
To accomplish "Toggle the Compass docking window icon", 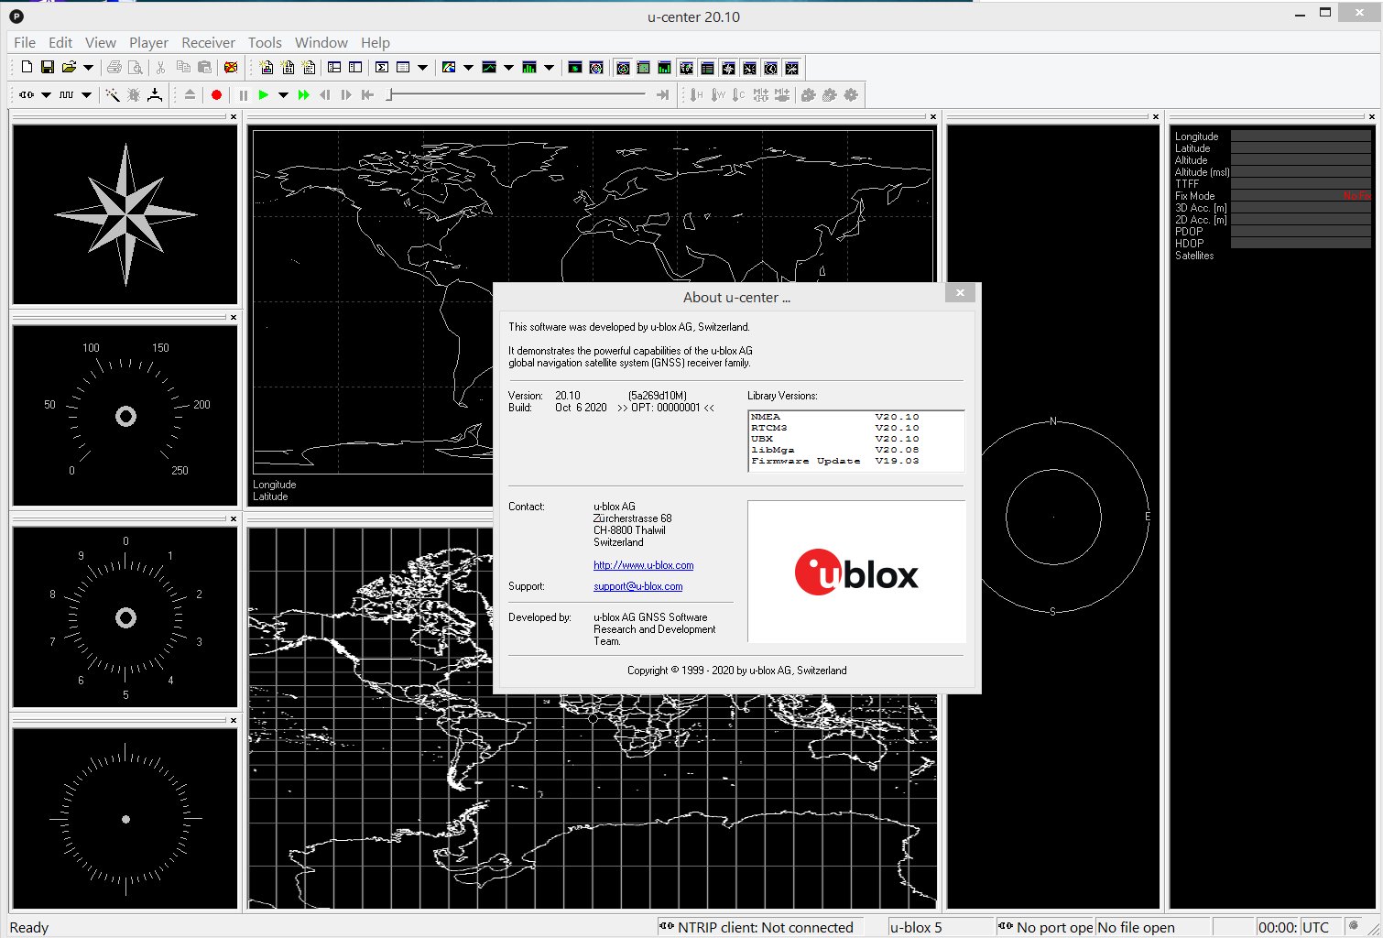I will tap(728, 68).
